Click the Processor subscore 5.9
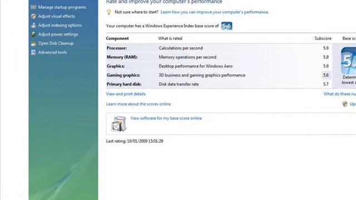356x200 pixels. 326,48
